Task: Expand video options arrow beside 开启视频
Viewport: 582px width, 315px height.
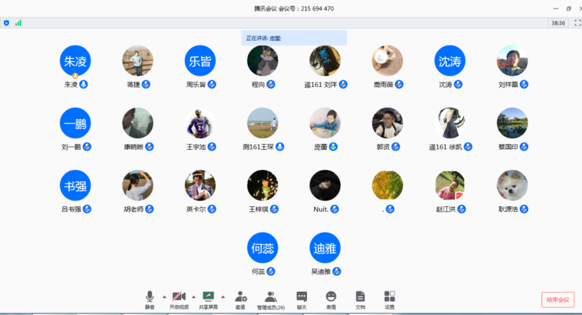Action: (194, 296)
